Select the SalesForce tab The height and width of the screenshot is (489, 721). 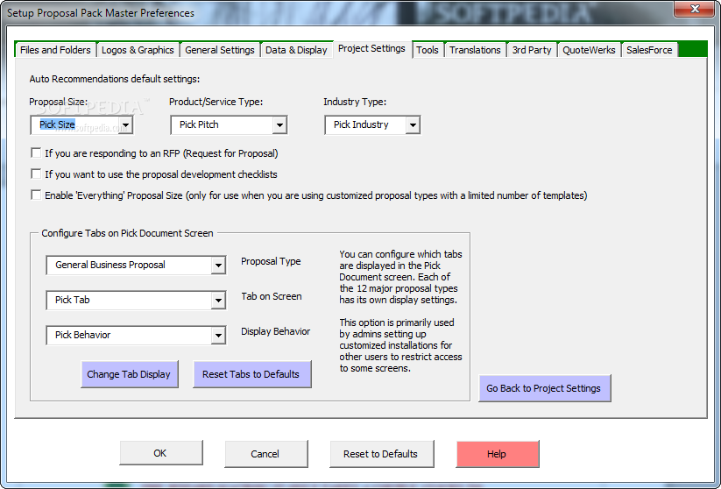649,50
